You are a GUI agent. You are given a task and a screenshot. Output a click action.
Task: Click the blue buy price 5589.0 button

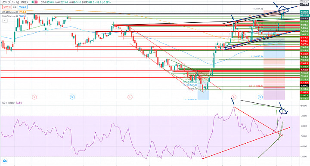click(22, 7)
